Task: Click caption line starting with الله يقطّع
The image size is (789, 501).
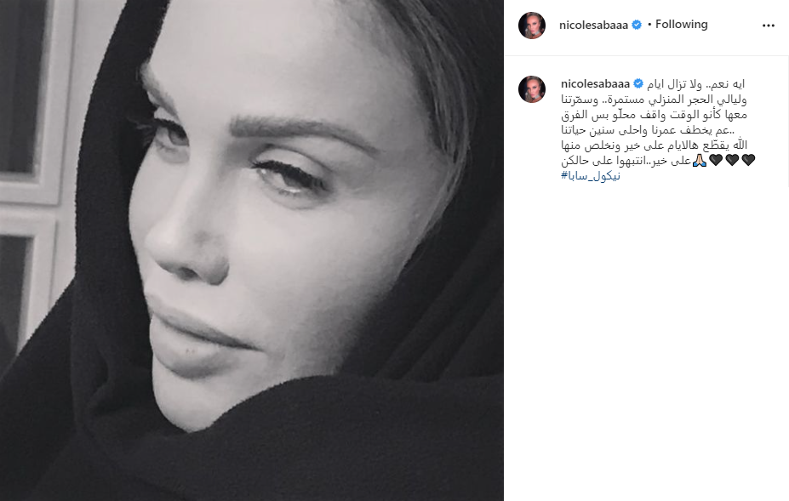Action: click(655, 145)
